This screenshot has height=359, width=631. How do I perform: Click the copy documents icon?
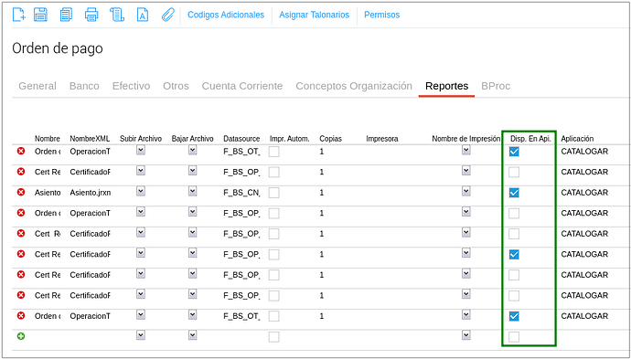[66, 15]
